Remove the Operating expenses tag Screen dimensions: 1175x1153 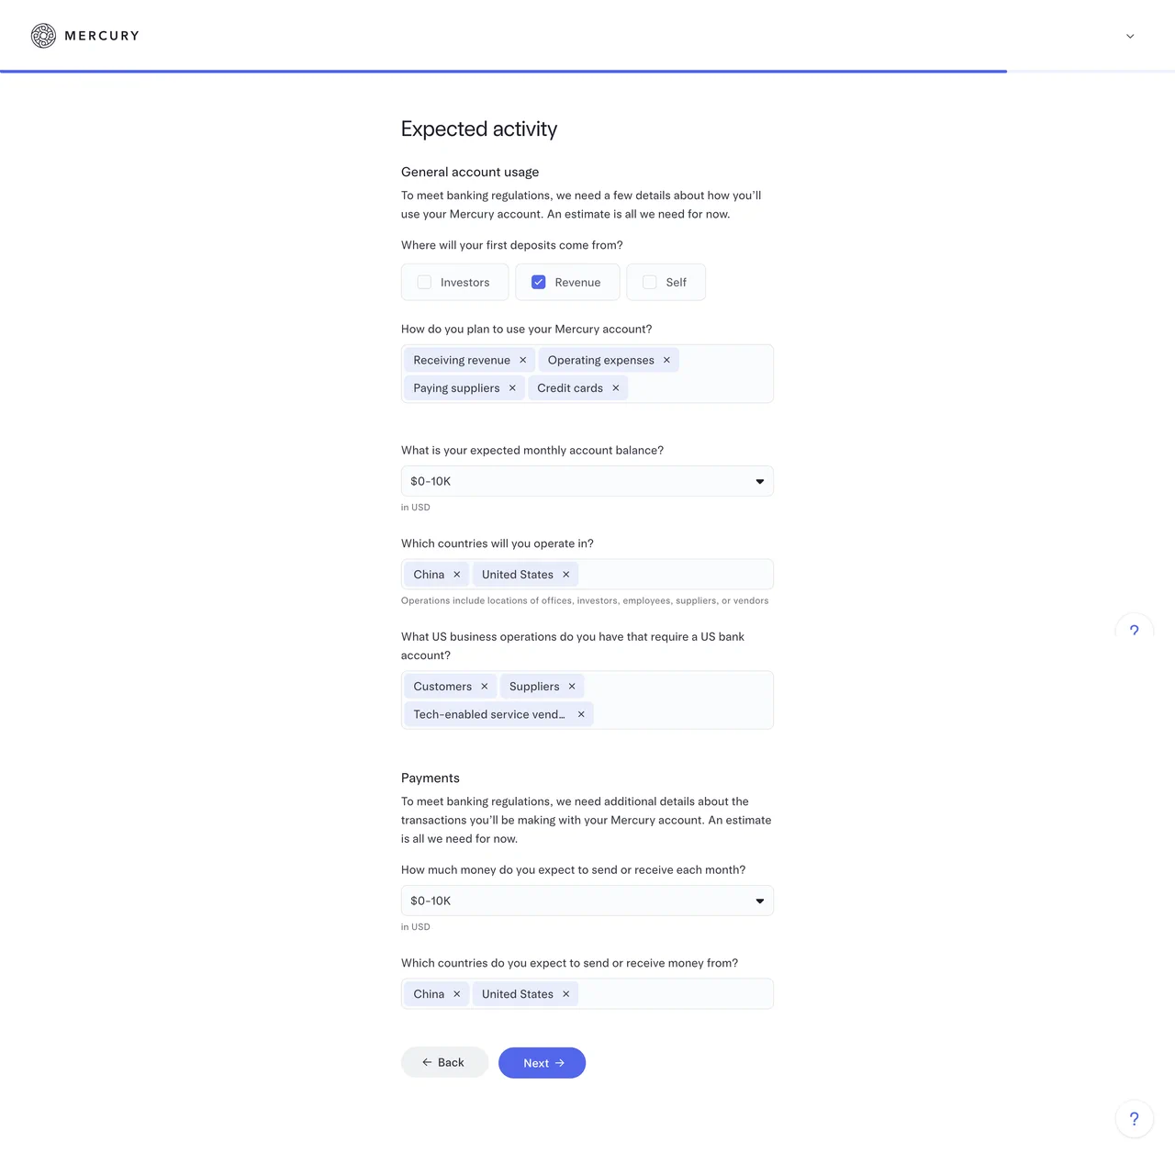pos(666,361)
